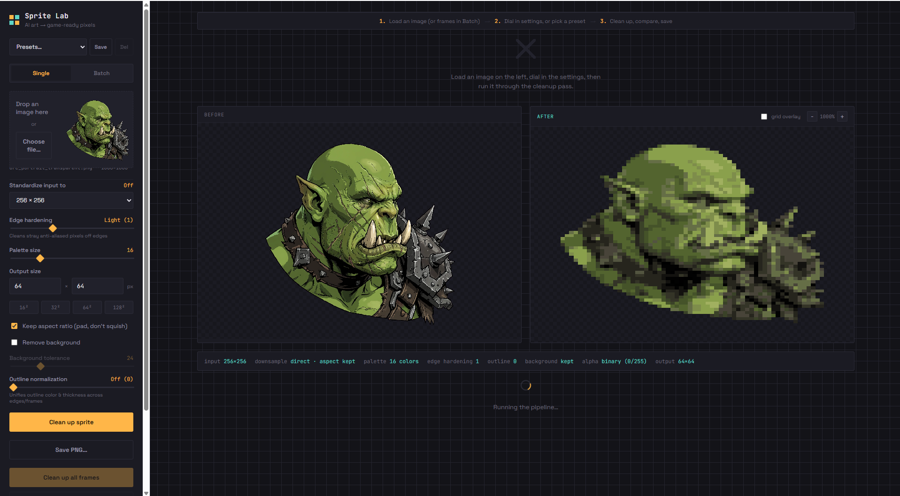This screenshot has width=900, height=496.
Task: Click the large X placeholder icon
Action: tap(526, 49)
